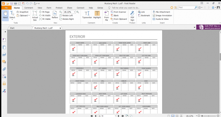Collapse the ribbon with the chevron
Screen dimensions: 221x117
pos(220,23)
